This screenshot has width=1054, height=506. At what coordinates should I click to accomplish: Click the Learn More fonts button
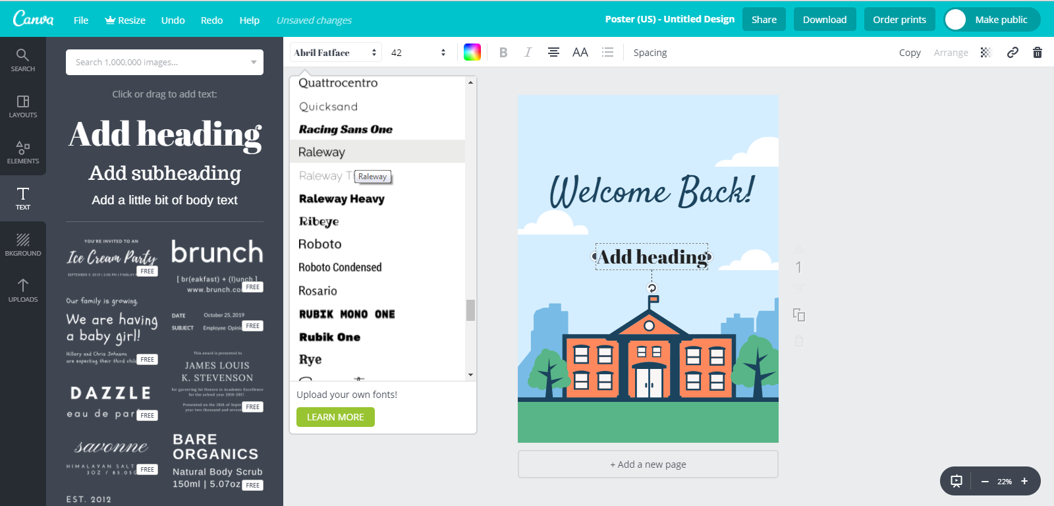click(x=335, y=417)
